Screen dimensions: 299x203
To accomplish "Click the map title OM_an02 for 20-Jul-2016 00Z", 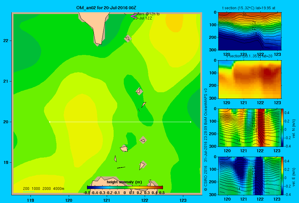I will (106, 8).
